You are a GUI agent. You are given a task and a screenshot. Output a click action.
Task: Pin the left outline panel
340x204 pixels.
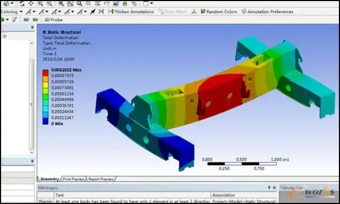(x=32, y=27)
